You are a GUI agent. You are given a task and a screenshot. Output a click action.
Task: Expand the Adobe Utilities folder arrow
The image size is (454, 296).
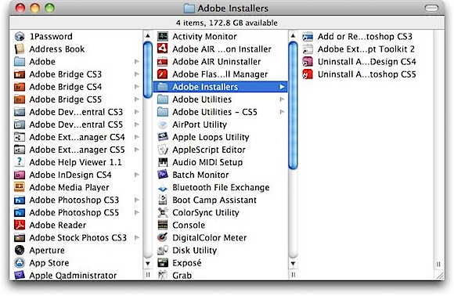282,99
